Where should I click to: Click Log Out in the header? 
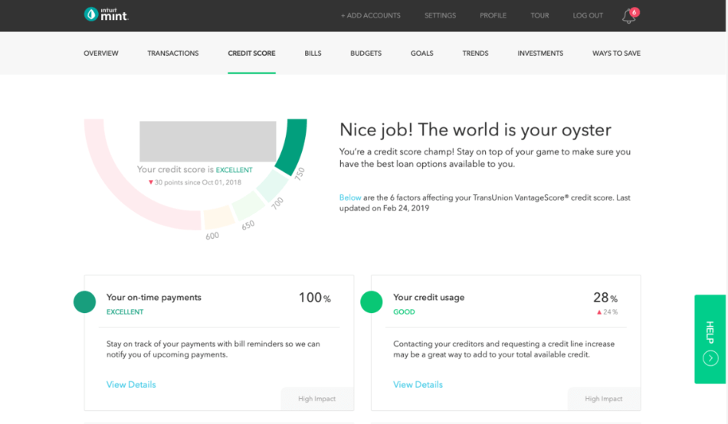588,15
